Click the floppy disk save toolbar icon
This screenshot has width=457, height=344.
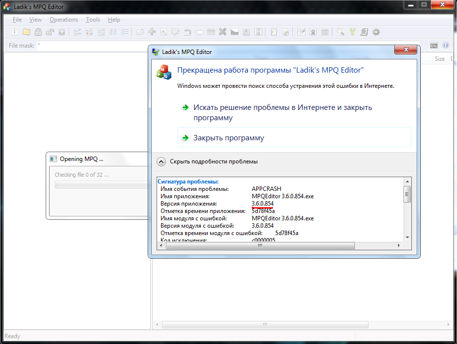tap(246, 32)
